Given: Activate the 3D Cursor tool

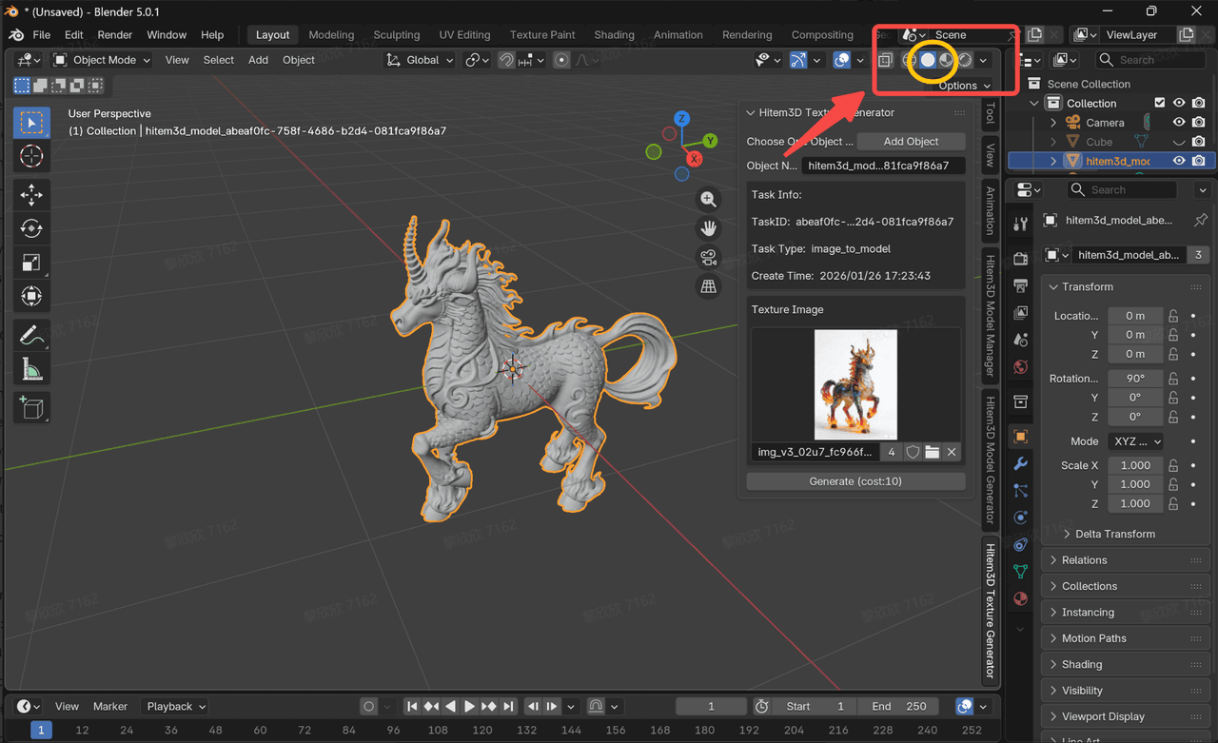Looking at the screenshot, I should point(31,157).
